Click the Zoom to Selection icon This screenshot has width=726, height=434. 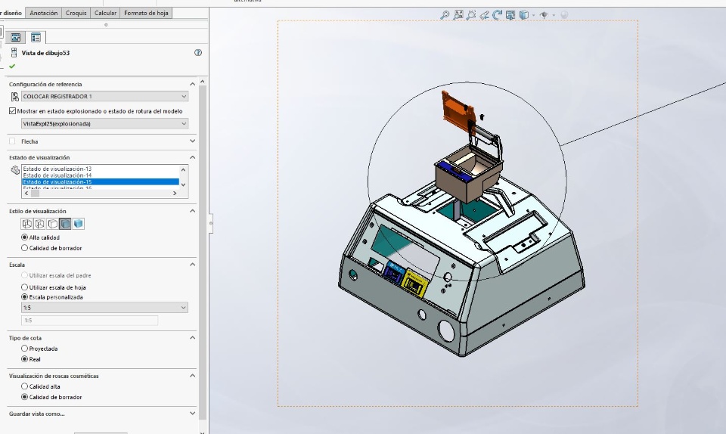tap(471, 15)
